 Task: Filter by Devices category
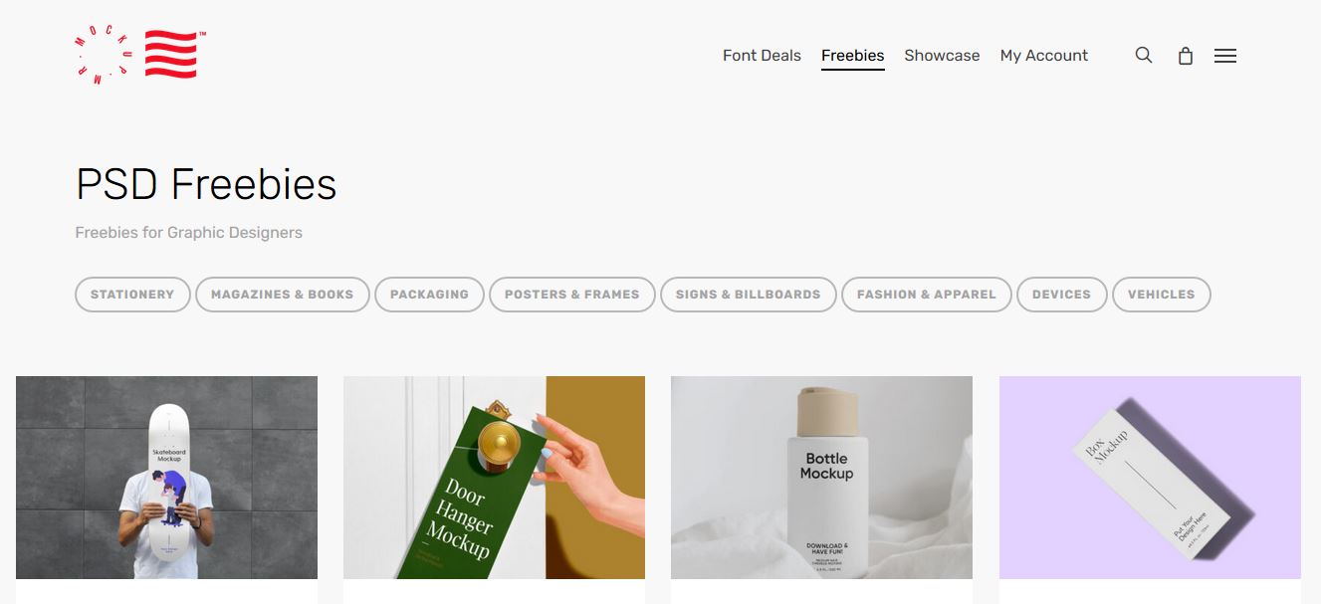(x=1062, y=295)
